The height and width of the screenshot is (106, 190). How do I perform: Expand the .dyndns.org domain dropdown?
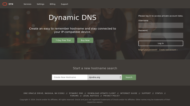105,77
